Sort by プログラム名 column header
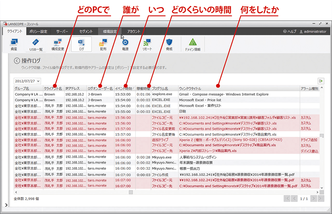Viewport: 332px width, 214px height. click(165, 89)
